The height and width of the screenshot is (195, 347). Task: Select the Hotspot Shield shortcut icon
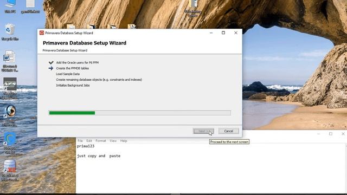(x=10, y=143)
